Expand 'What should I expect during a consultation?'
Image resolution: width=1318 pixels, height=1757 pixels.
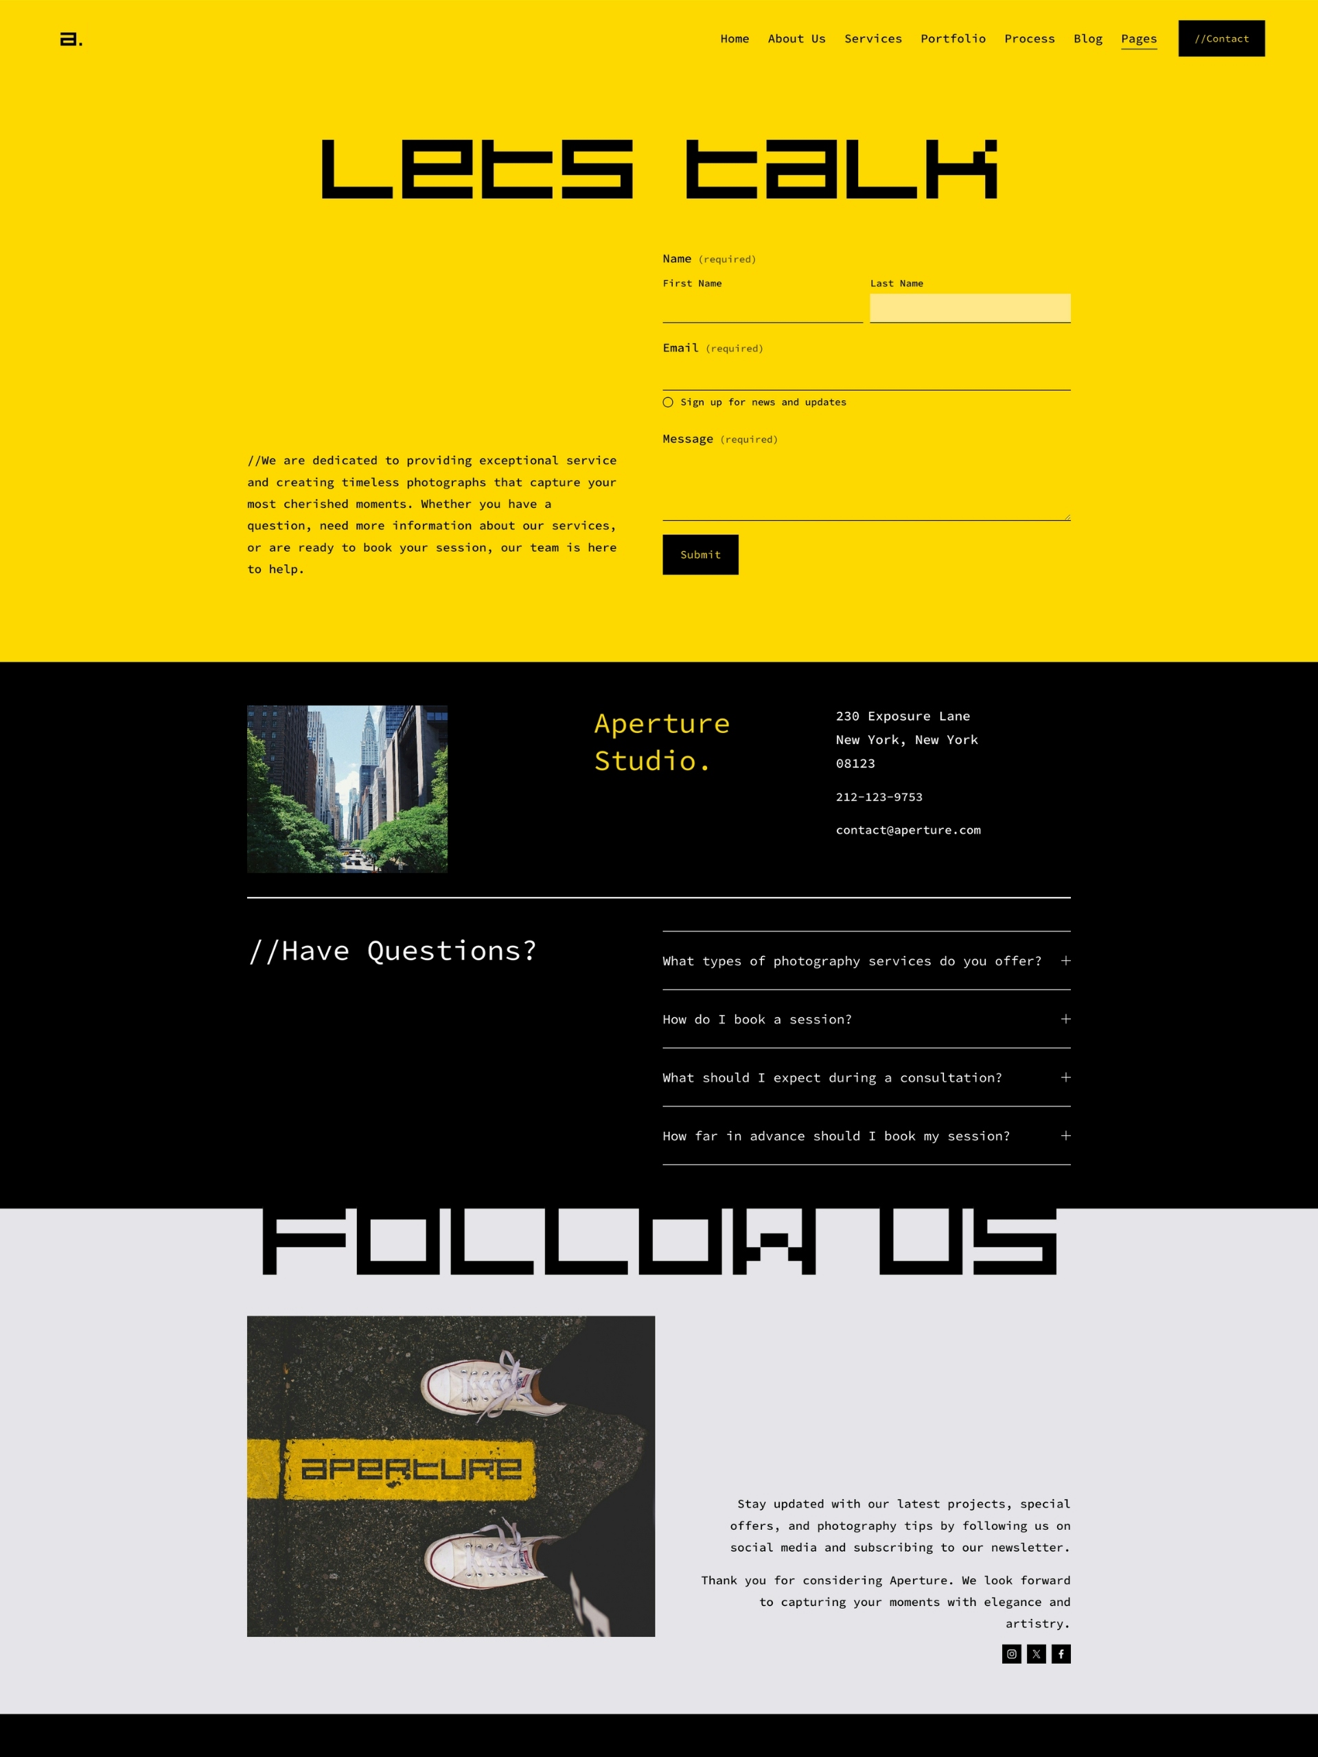point(1063,1078)
